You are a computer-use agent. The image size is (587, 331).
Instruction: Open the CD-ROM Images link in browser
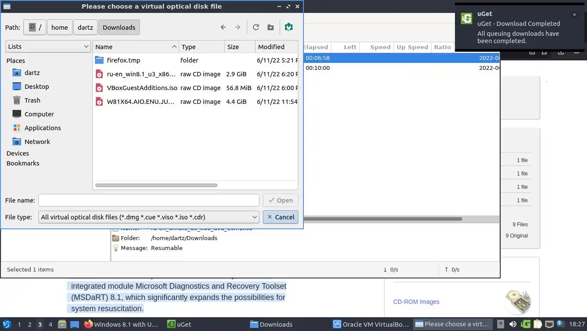click(416, 302)
